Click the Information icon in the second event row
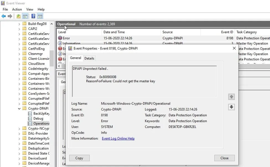The image size is (270, 167). pos(60,43)
